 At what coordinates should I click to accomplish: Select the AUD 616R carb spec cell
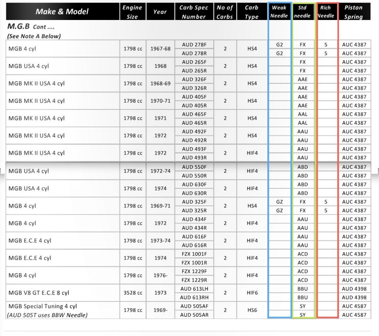pos(194,245)
